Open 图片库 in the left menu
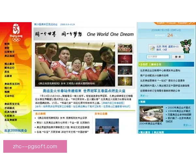196x156 pixels. tap(8, 88)
